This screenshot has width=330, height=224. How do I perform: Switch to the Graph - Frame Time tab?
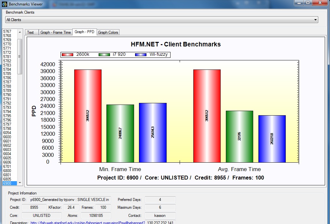(55, 32)
